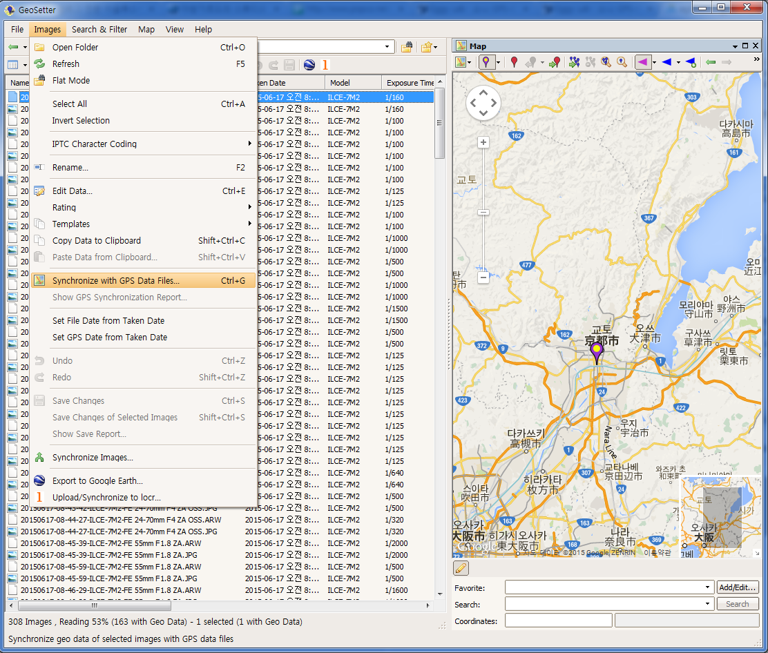Open the Favorite dropdown list
This screenshot has width=768, height=653.
click(708, 587)
